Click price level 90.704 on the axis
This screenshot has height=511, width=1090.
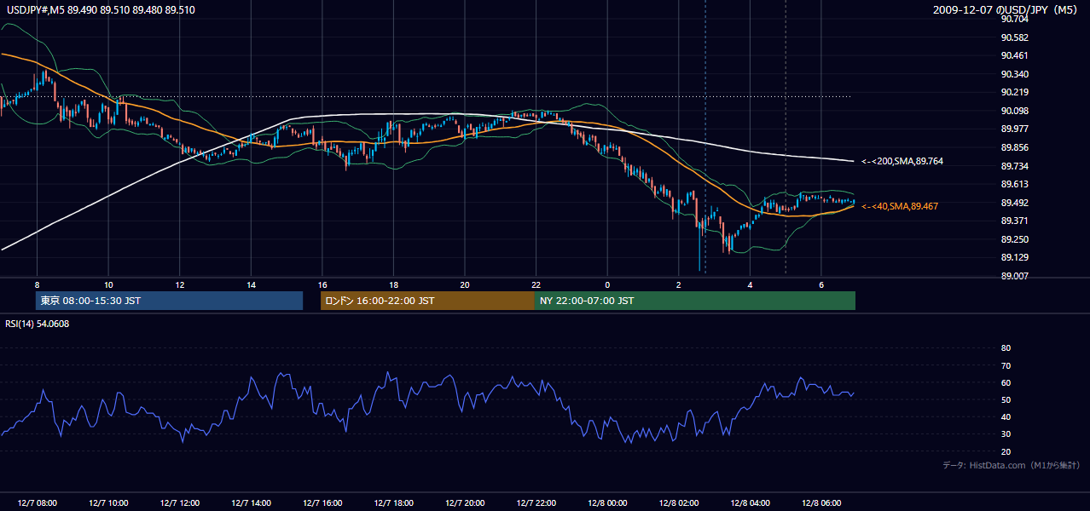[x=1014, y=19]
